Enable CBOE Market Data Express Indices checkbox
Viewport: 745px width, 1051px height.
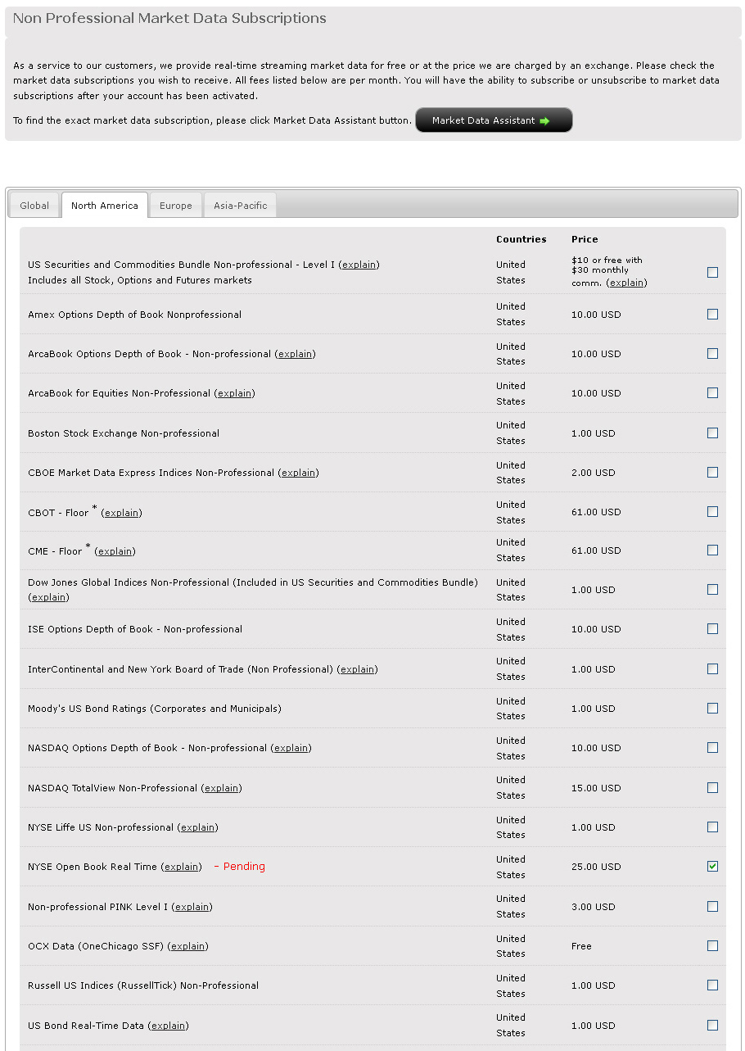pyautogui.click(x=712, y=473)
